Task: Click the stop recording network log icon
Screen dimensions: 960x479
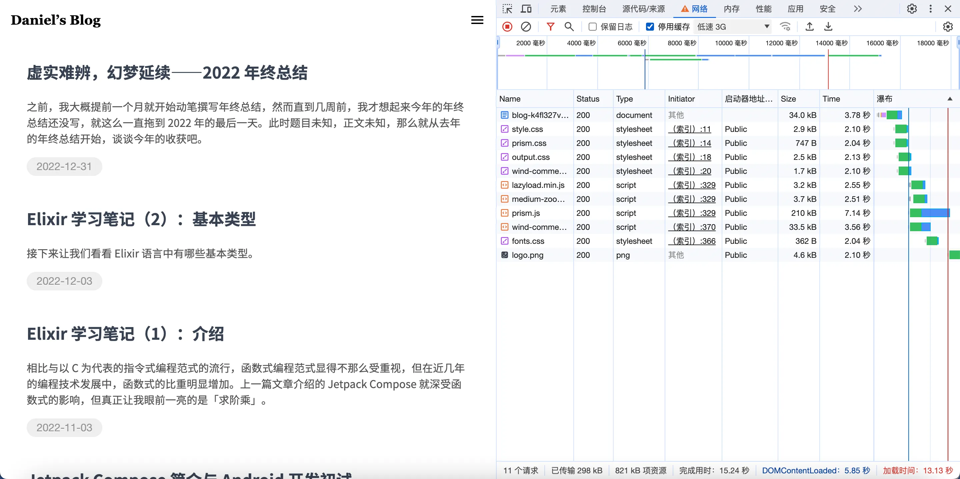Action: coord(507,26)
